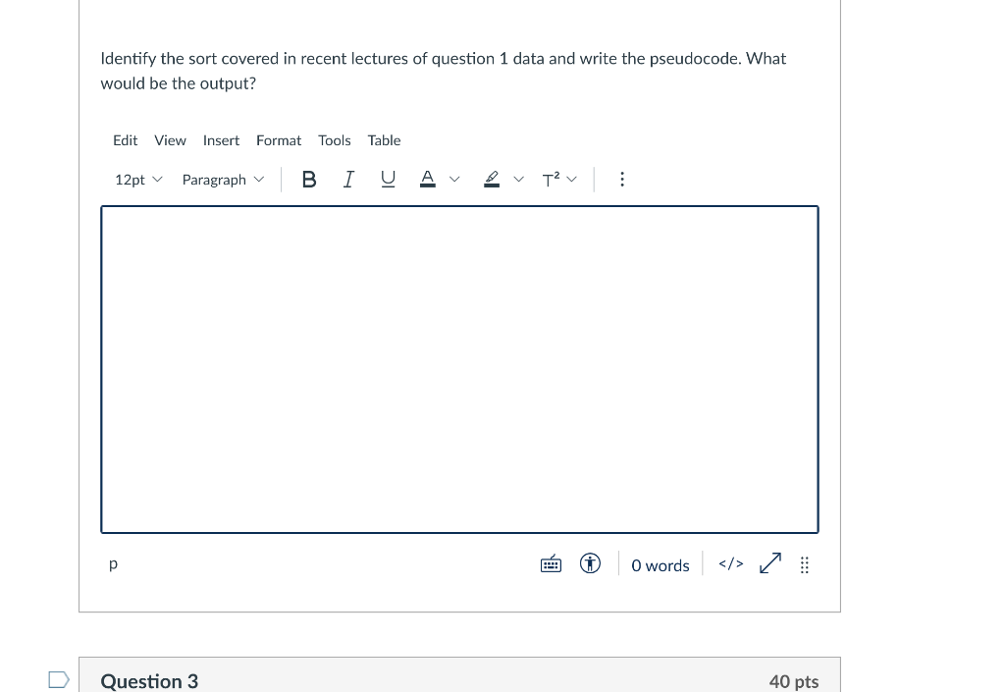This screenshot has width=1005, height=692.
Task: Open the Insert menu
Action: pos(221,140)
